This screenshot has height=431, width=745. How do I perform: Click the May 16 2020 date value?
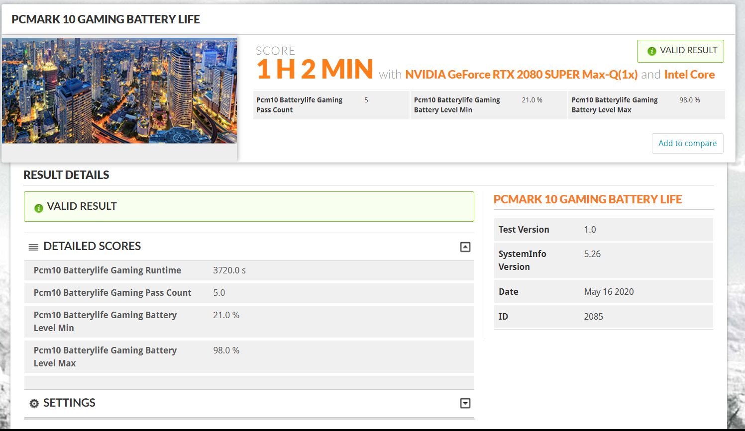[x=609, y=292]
